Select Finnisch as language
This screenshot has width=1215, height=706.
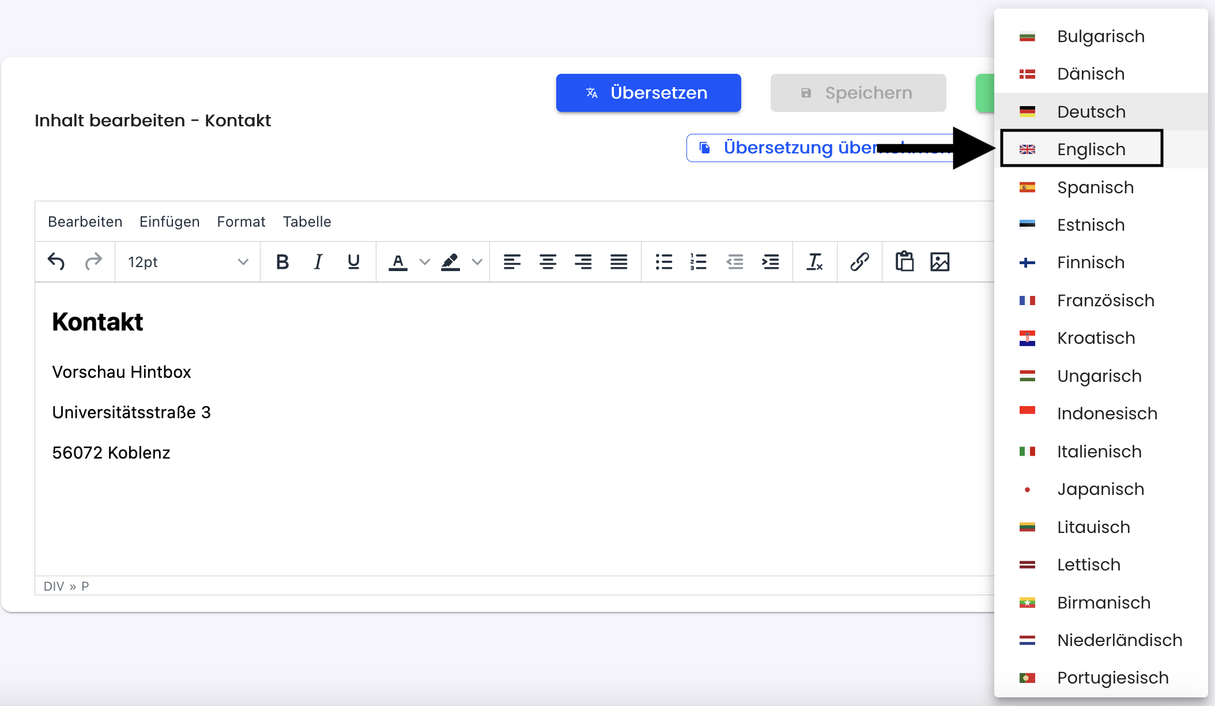[x=1101, y=262]
